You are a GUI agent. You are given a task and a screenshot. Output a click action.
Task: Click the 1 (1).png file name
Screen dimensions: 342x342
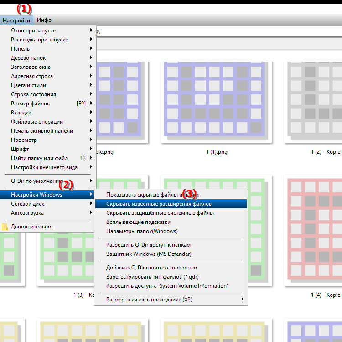point(217,152)
